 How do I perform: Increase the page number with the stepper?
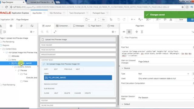point(99,18)
